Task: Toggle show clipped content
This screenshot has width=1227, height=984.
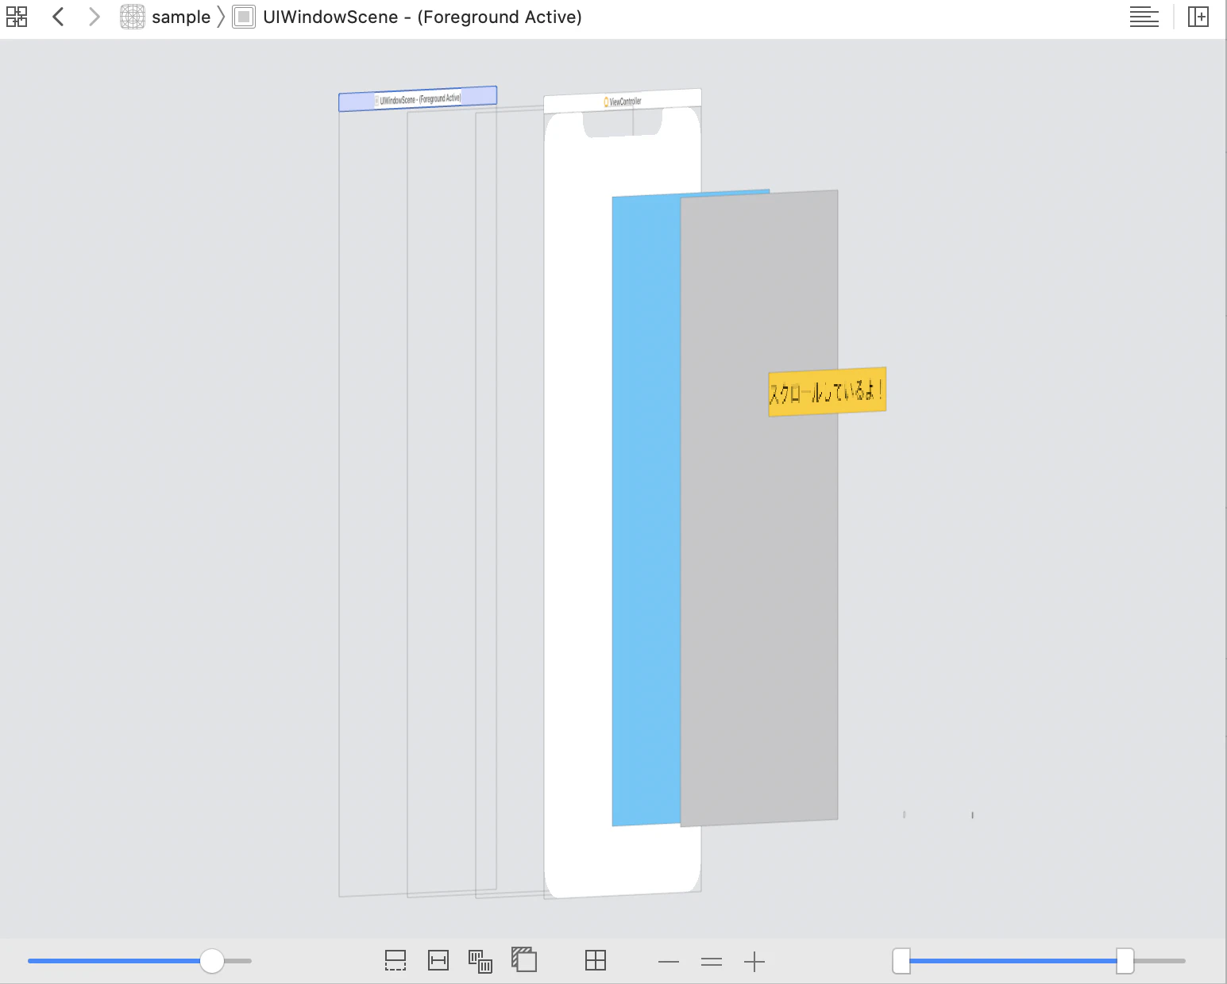Action: coord(395,961)
